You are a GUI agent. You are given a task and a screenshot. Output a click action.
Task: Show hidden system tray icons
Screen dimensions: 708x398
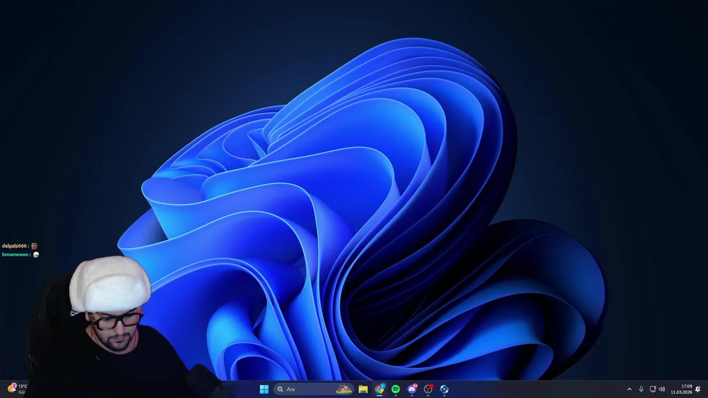point(629,389)
